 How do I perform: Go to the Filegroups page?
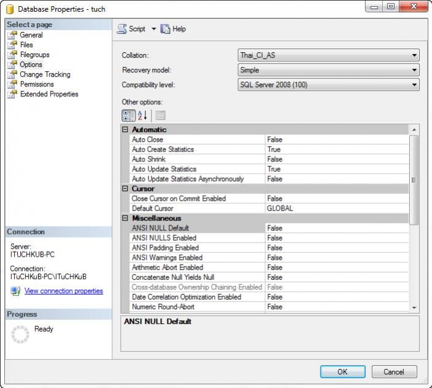(35, 55)
